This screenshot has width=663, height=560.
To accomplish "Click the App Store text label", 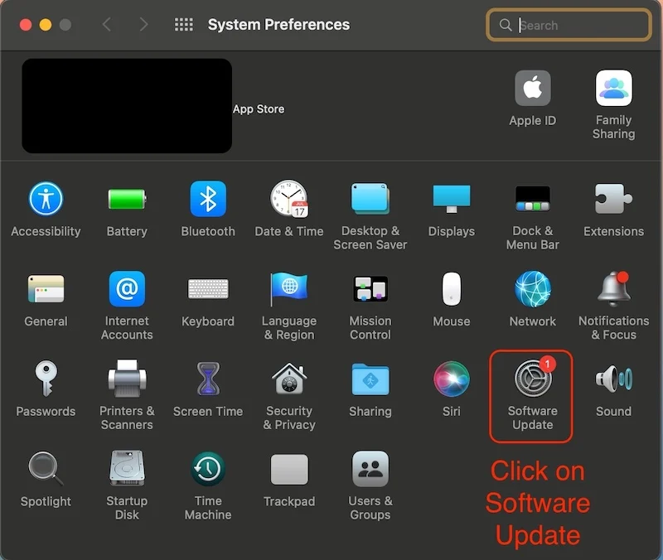I will pyautogui.click(x=259, y=109).
